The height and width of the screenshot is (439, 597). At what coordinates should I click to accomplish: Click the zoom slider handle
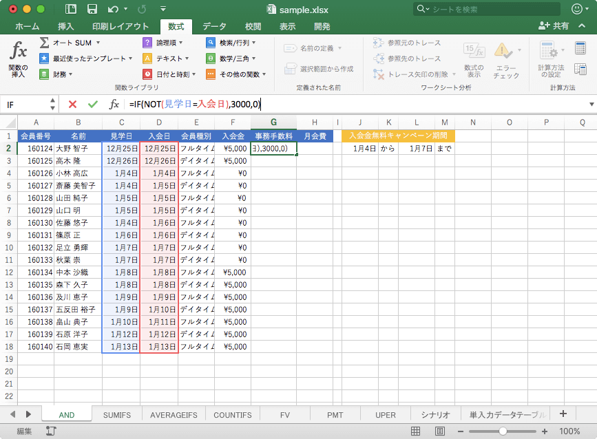(503, 431)
